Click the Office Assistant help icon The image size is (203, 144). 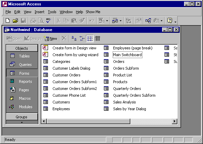(x=170, y=21)
